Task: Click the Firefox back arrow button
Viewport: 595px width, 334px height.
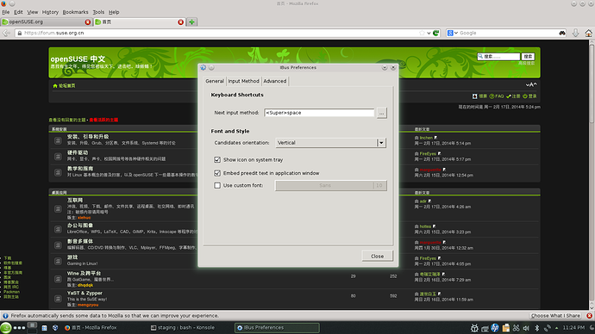Action: [6, 33]
